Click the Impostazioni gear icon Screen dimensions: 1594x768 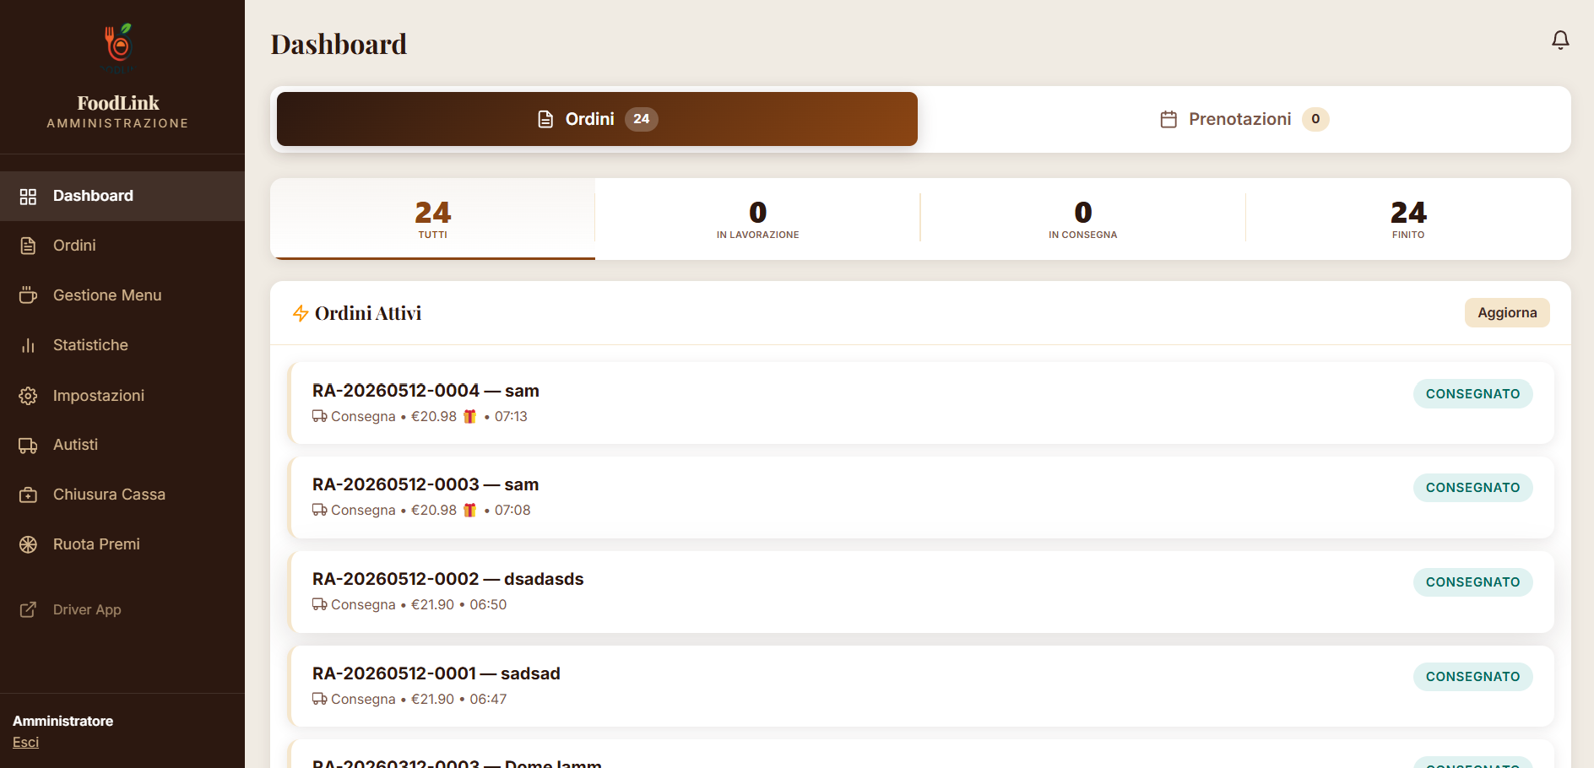[28, 396]
